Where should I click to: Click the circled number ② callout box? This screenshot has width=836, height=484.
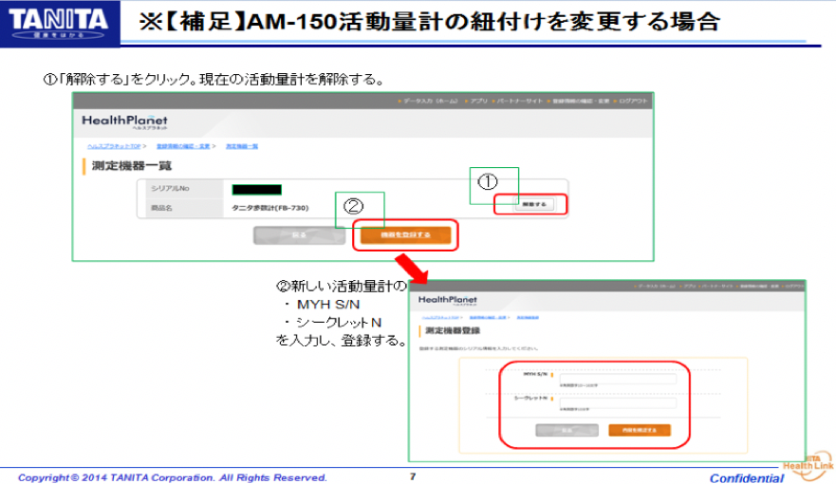pyautogui.click(x=359, y=209)
